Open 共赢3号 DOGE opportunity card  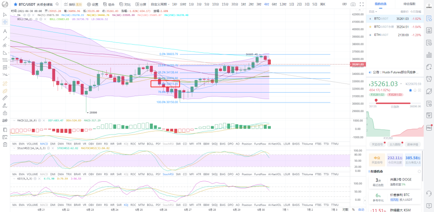pos(395,182)
